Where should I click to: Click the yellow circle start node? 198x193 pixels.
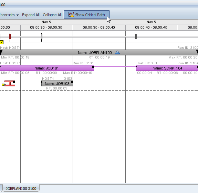point(3,85)
